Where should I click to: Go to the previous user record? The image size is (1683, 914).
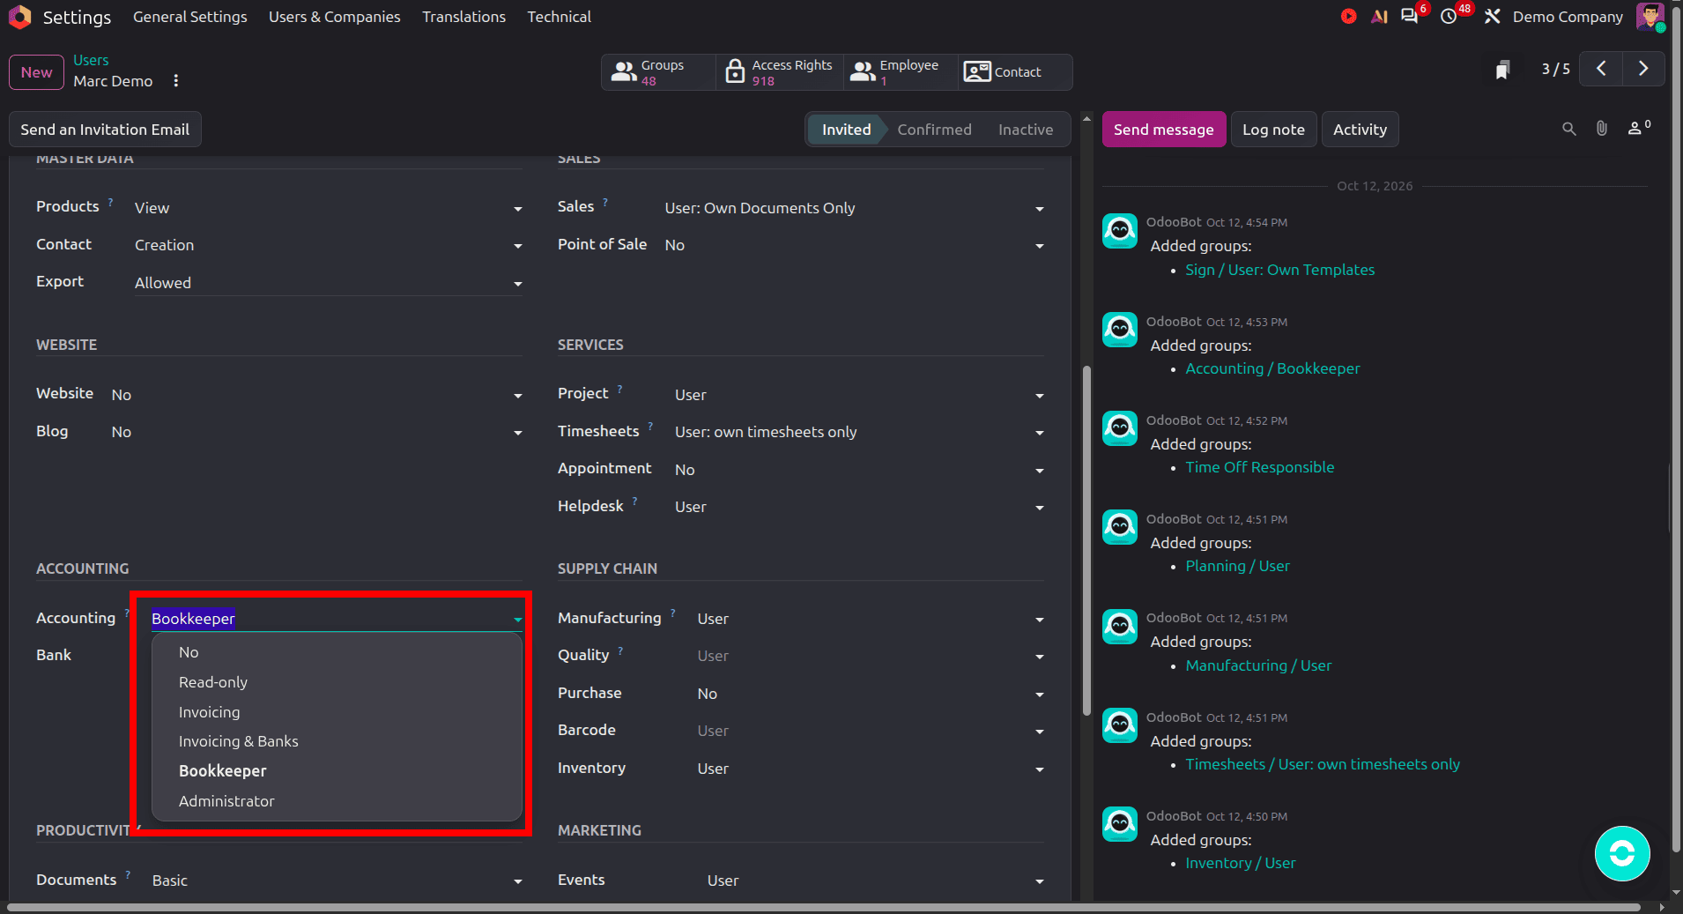pos(1601,69)
